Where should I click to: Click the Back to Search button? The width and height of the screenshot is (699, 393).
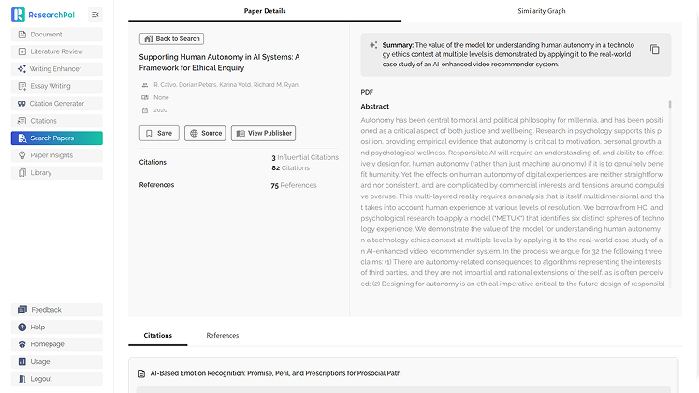click(171, 38)
